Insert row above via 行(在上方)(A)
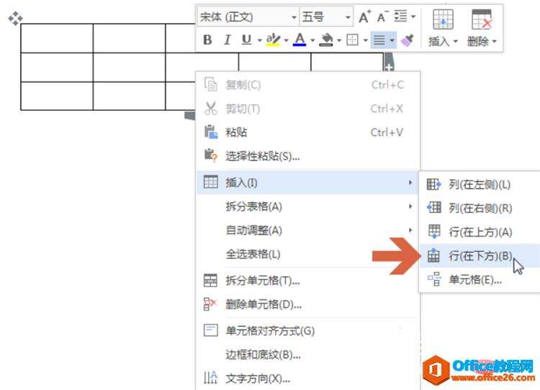The image size is (540, 390). pos(480,232)
